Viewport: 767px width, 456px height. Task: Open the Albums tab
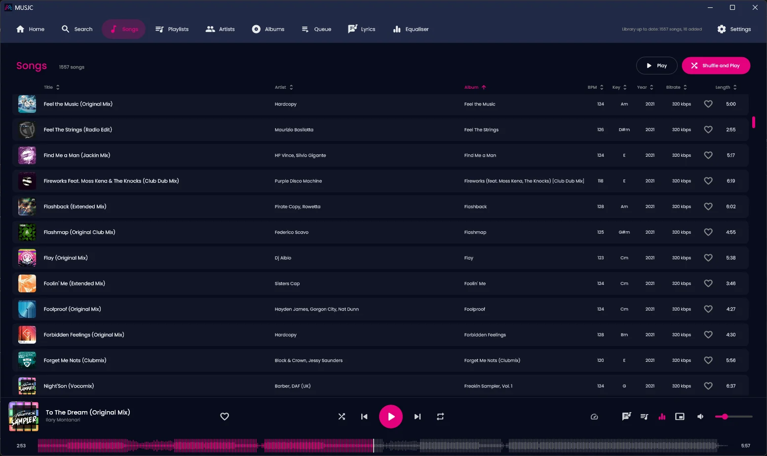(268, 29)
